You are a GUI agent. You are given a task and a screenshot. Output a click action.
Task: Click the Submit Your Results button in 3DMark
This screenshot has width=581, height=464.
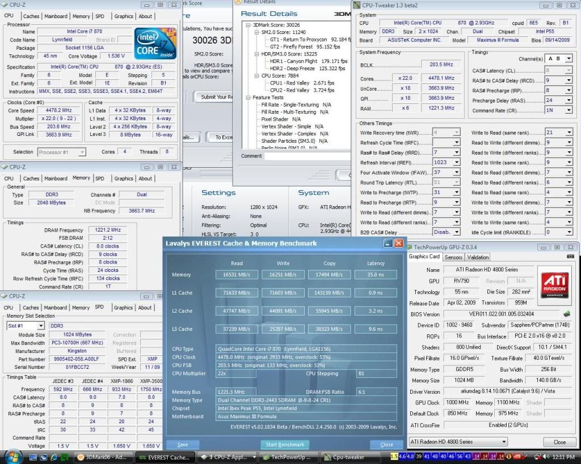[x=214, y=97]
